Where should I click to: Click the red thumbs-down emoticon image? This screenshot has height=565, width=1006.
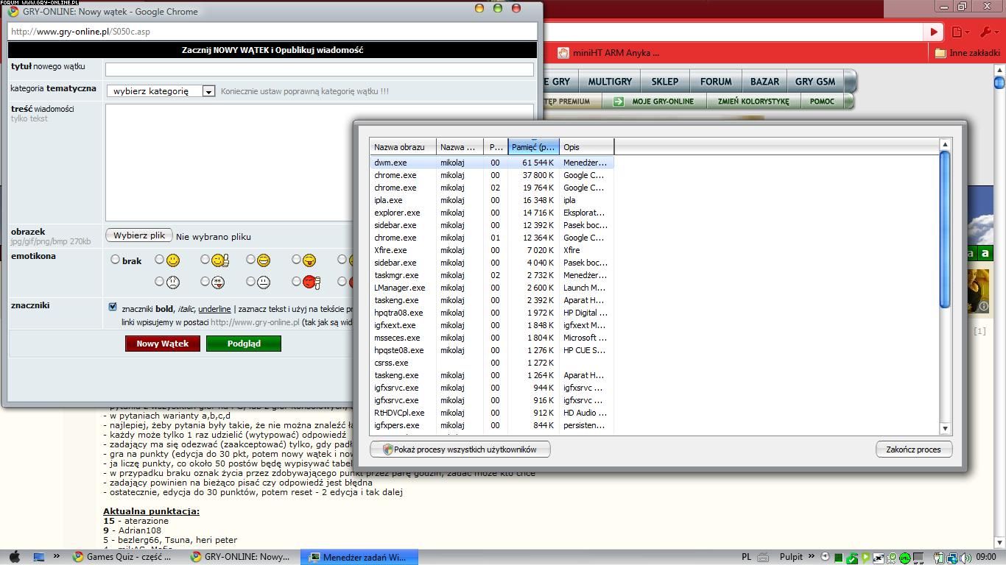click(311, 282)
